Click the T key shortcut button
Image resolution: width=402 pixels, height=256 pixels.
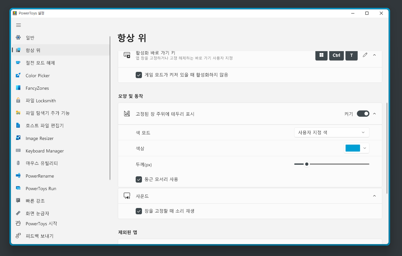click(x=352, y=55)
